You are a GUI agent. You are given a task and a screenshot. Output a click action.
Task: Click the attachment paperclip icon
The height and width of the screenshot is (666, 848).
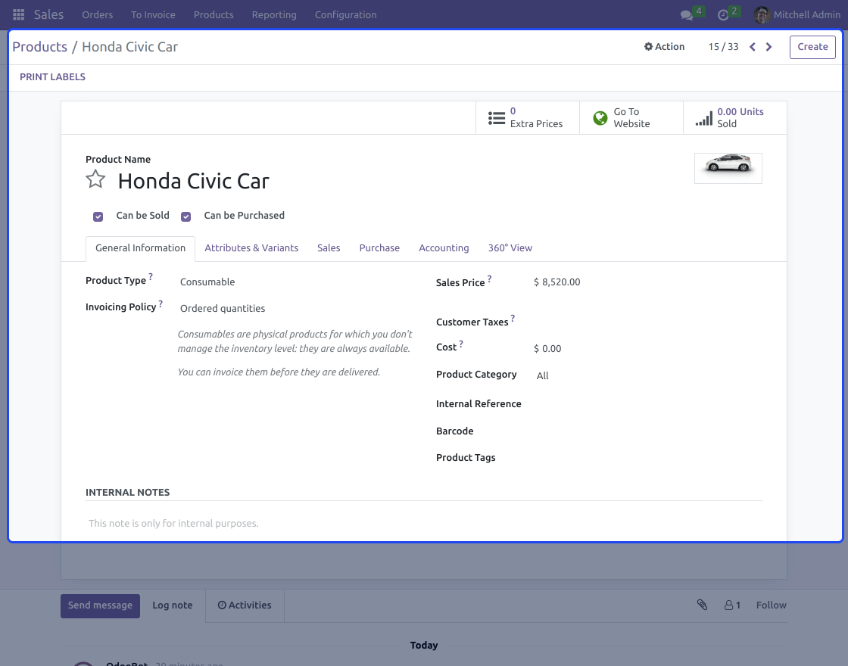[702, 605]
